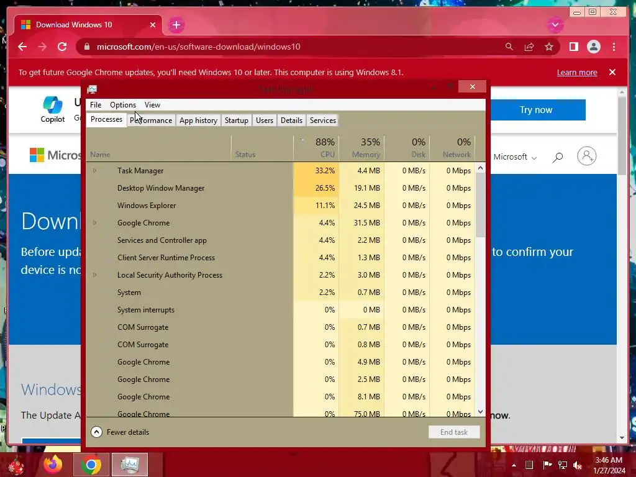Expand the Local Security Authority Process row
Screen dimensions: 636x477
click(94, 275)
